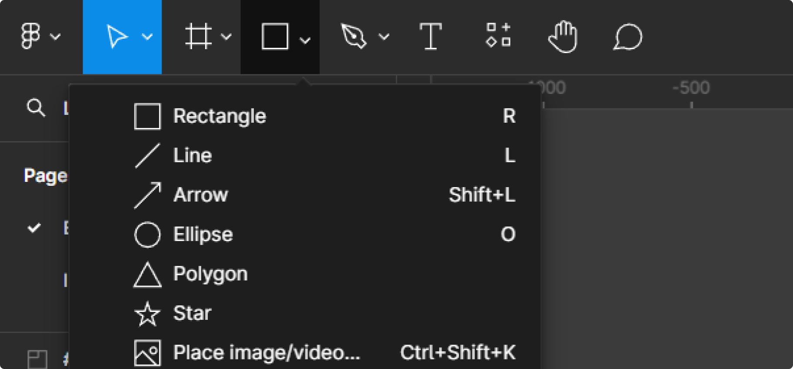The width and height of the screenshot is (793, 369).
Task: Open the Move tool dropdown chevron
Action: pos(147,37)
